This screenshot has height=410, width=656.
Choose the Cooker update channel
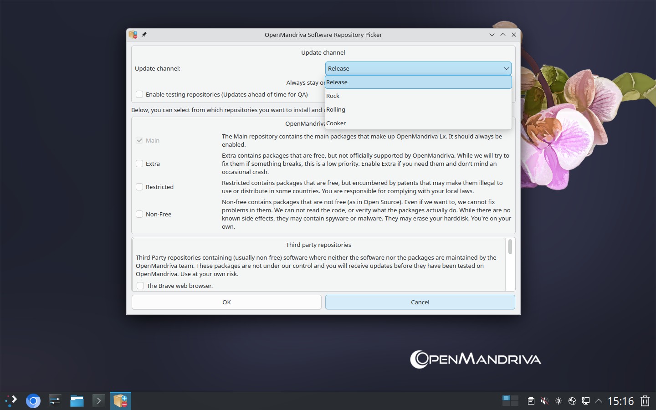point(418,123)
